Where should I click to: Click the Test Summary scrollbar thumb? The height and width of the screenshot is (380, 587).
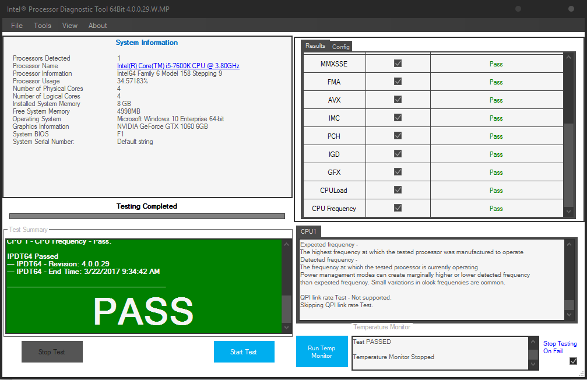point(286,309)
